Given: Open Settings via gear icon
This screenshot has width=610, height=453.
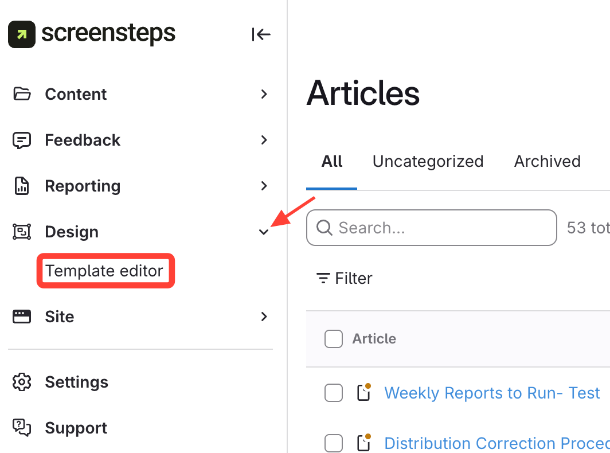Looking at the screenshot, I should click(x=22, y=382).
